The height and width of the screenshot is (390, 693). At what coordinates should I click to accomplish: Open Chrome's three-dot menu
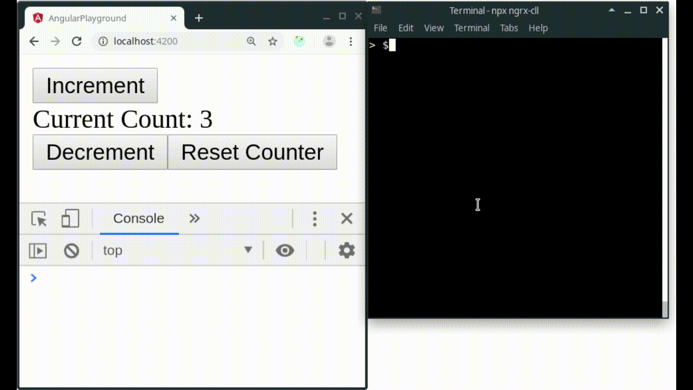(x=351, y=41)
